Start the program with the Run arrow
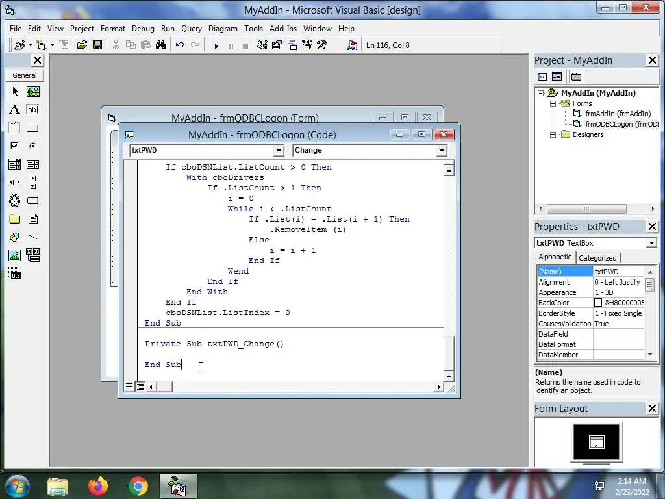The image size is (665, 499). (x=216, y=46)
